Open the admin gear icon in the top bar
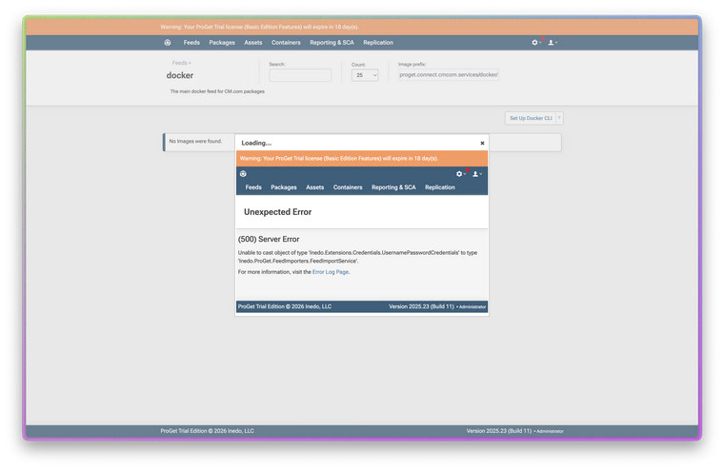 point(535,42)
